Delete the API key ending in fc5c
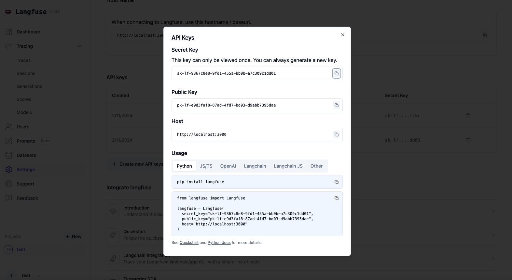The height and width of the screenshot is (280, 512). (468, 116)
